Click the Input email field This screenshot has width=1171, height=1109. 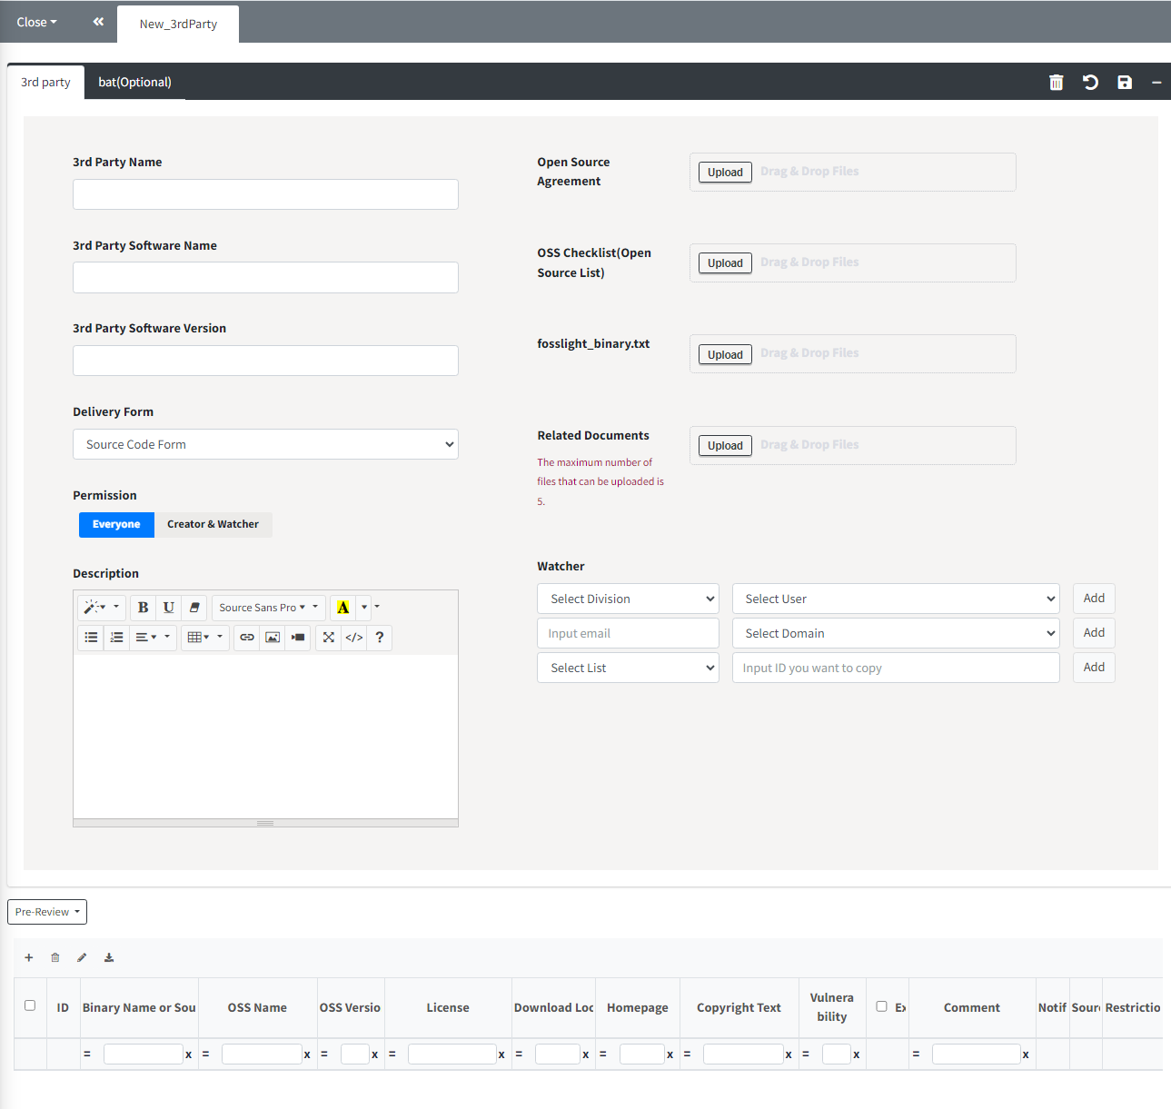pos(628,633)
